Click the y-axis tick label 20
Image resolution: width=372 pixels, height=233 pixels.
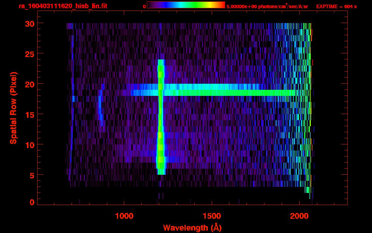tap(29, 84)
